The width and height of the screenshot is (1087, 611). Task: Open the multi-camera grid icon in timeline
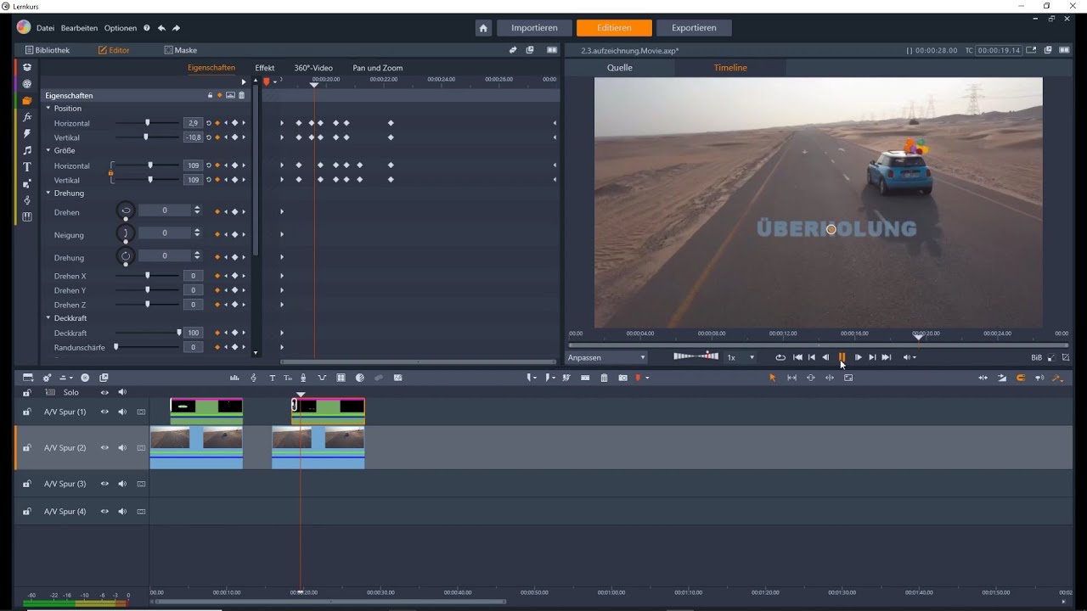point(341,378)
